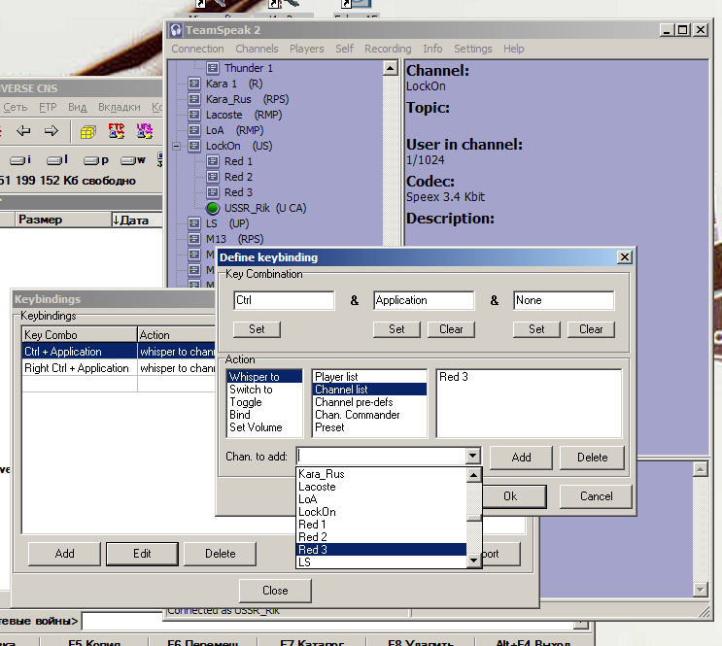Click the LoA channel icon

click(194, 130)
